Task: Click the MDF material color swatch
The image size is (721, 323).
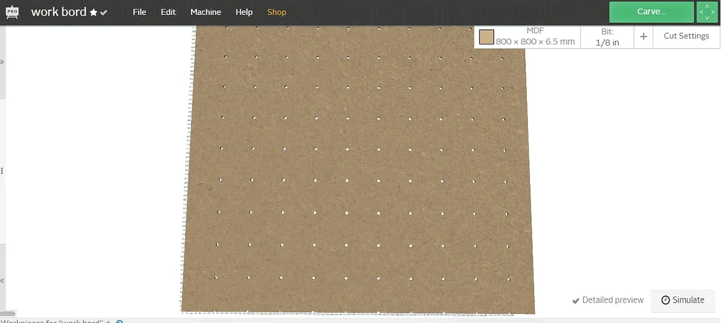Action: pyautogui.click(x=486, y=37)
